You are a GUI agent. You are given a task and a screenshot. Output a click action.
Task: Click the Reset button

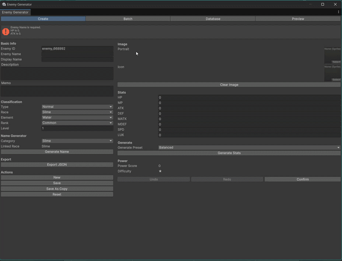click(57, 194)
